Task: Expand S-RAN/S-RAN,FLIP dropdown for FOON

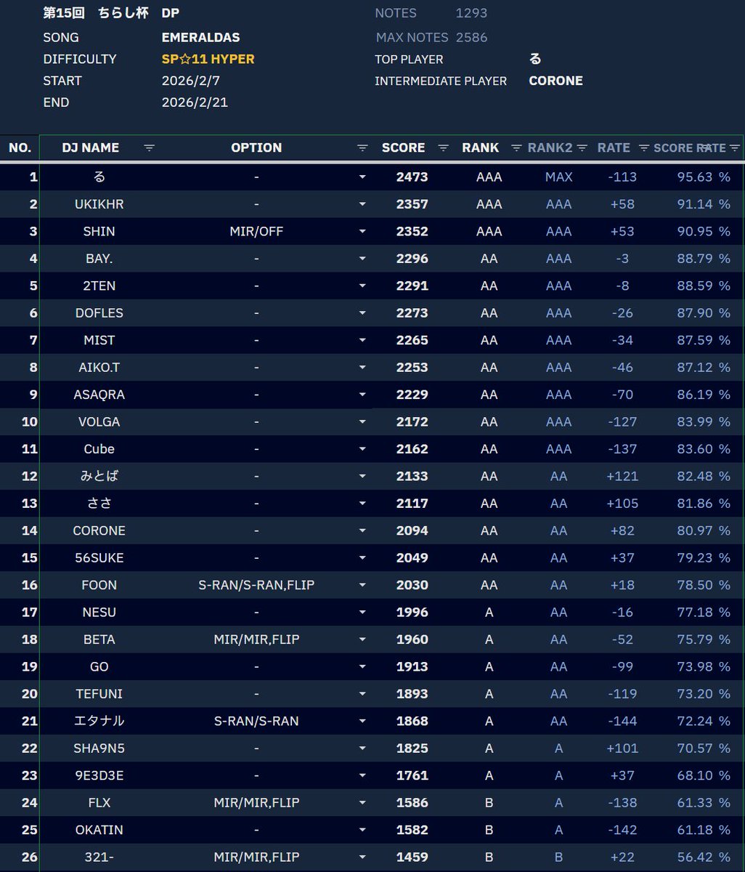Action: pos(362,585)
